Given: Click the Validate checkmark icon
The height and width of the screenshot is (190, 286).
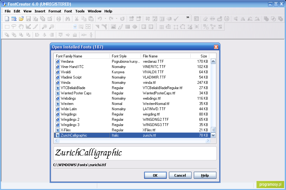Looking at the screenshot, I should click(176, 19).
